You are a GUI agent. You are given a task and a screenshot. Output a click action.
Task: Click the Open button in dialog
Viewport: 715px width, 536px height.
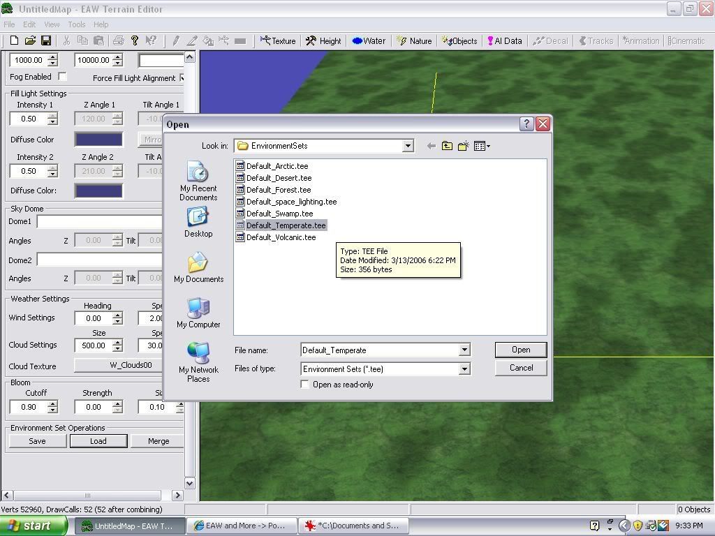click(521, 350)
